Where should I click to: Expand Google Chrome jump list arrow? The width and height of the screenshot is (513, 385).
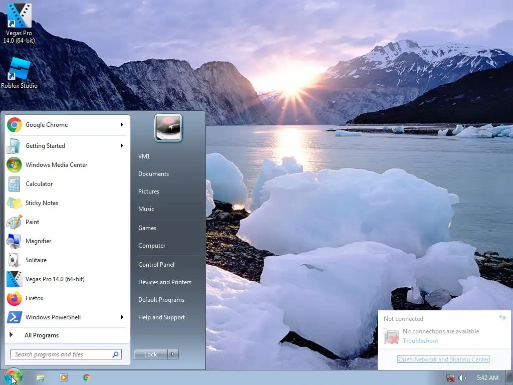click(x=122, y=125)
